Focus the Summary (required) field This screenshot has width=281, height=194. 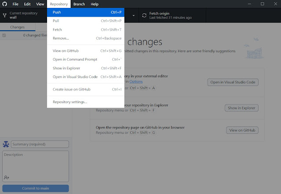[40, 144]
